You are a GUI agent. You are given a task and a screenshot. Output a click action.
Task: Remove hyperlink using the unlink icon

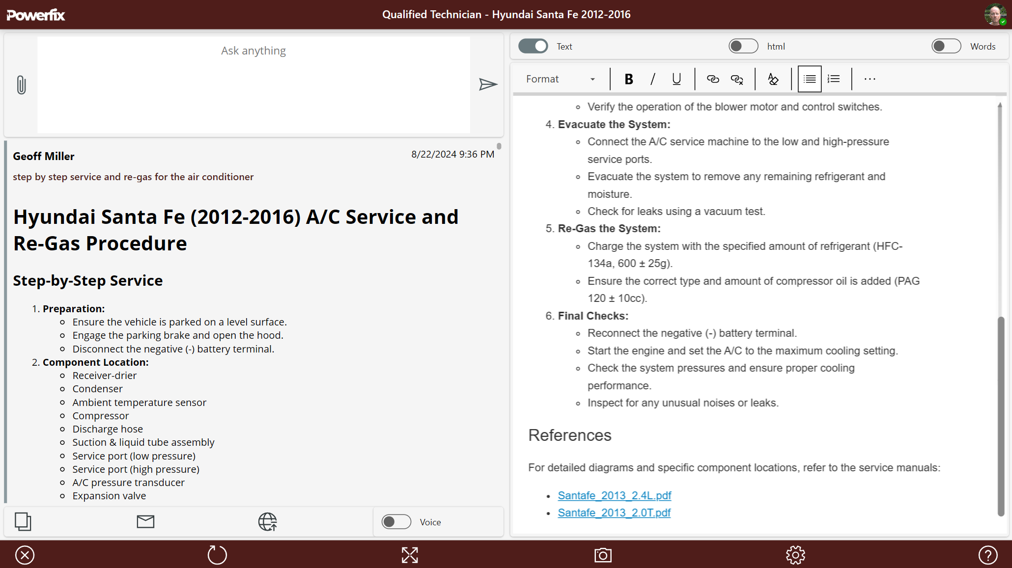tap(737, 79)
